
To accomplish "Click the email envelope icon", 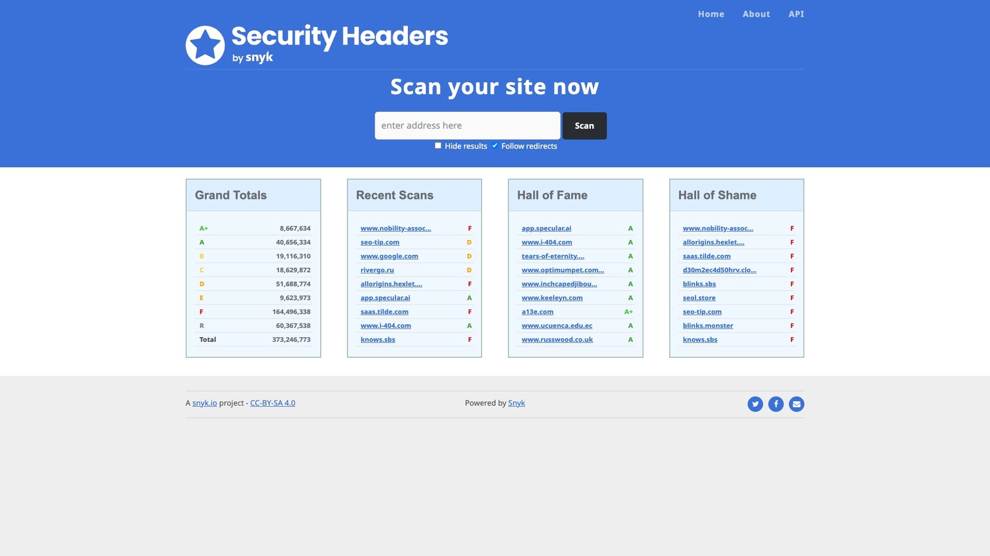I will coord(797,404).
